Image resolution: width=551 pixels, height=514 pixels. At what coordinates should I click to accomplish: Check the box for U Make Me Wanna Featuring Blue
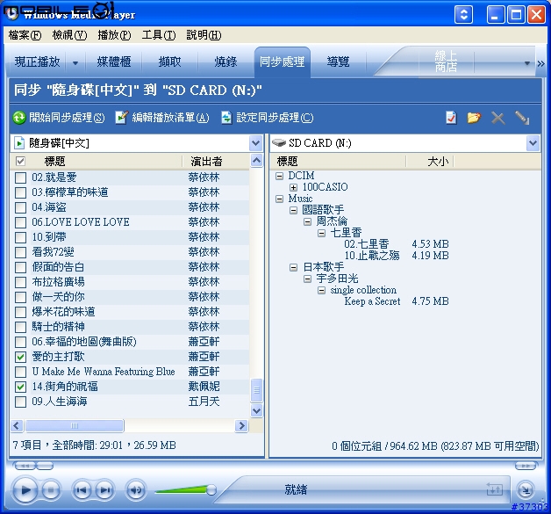pyautogui.click(x=20, y=372)
